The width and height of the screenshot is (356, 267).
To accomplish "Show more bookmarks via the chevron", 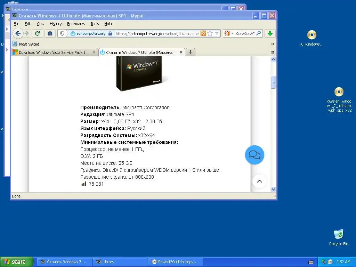I will (273, 44).
